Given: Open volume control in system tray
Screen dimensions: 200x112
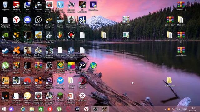Looking at the screenshot, I should pyautogui.click(x=180, y=109).
